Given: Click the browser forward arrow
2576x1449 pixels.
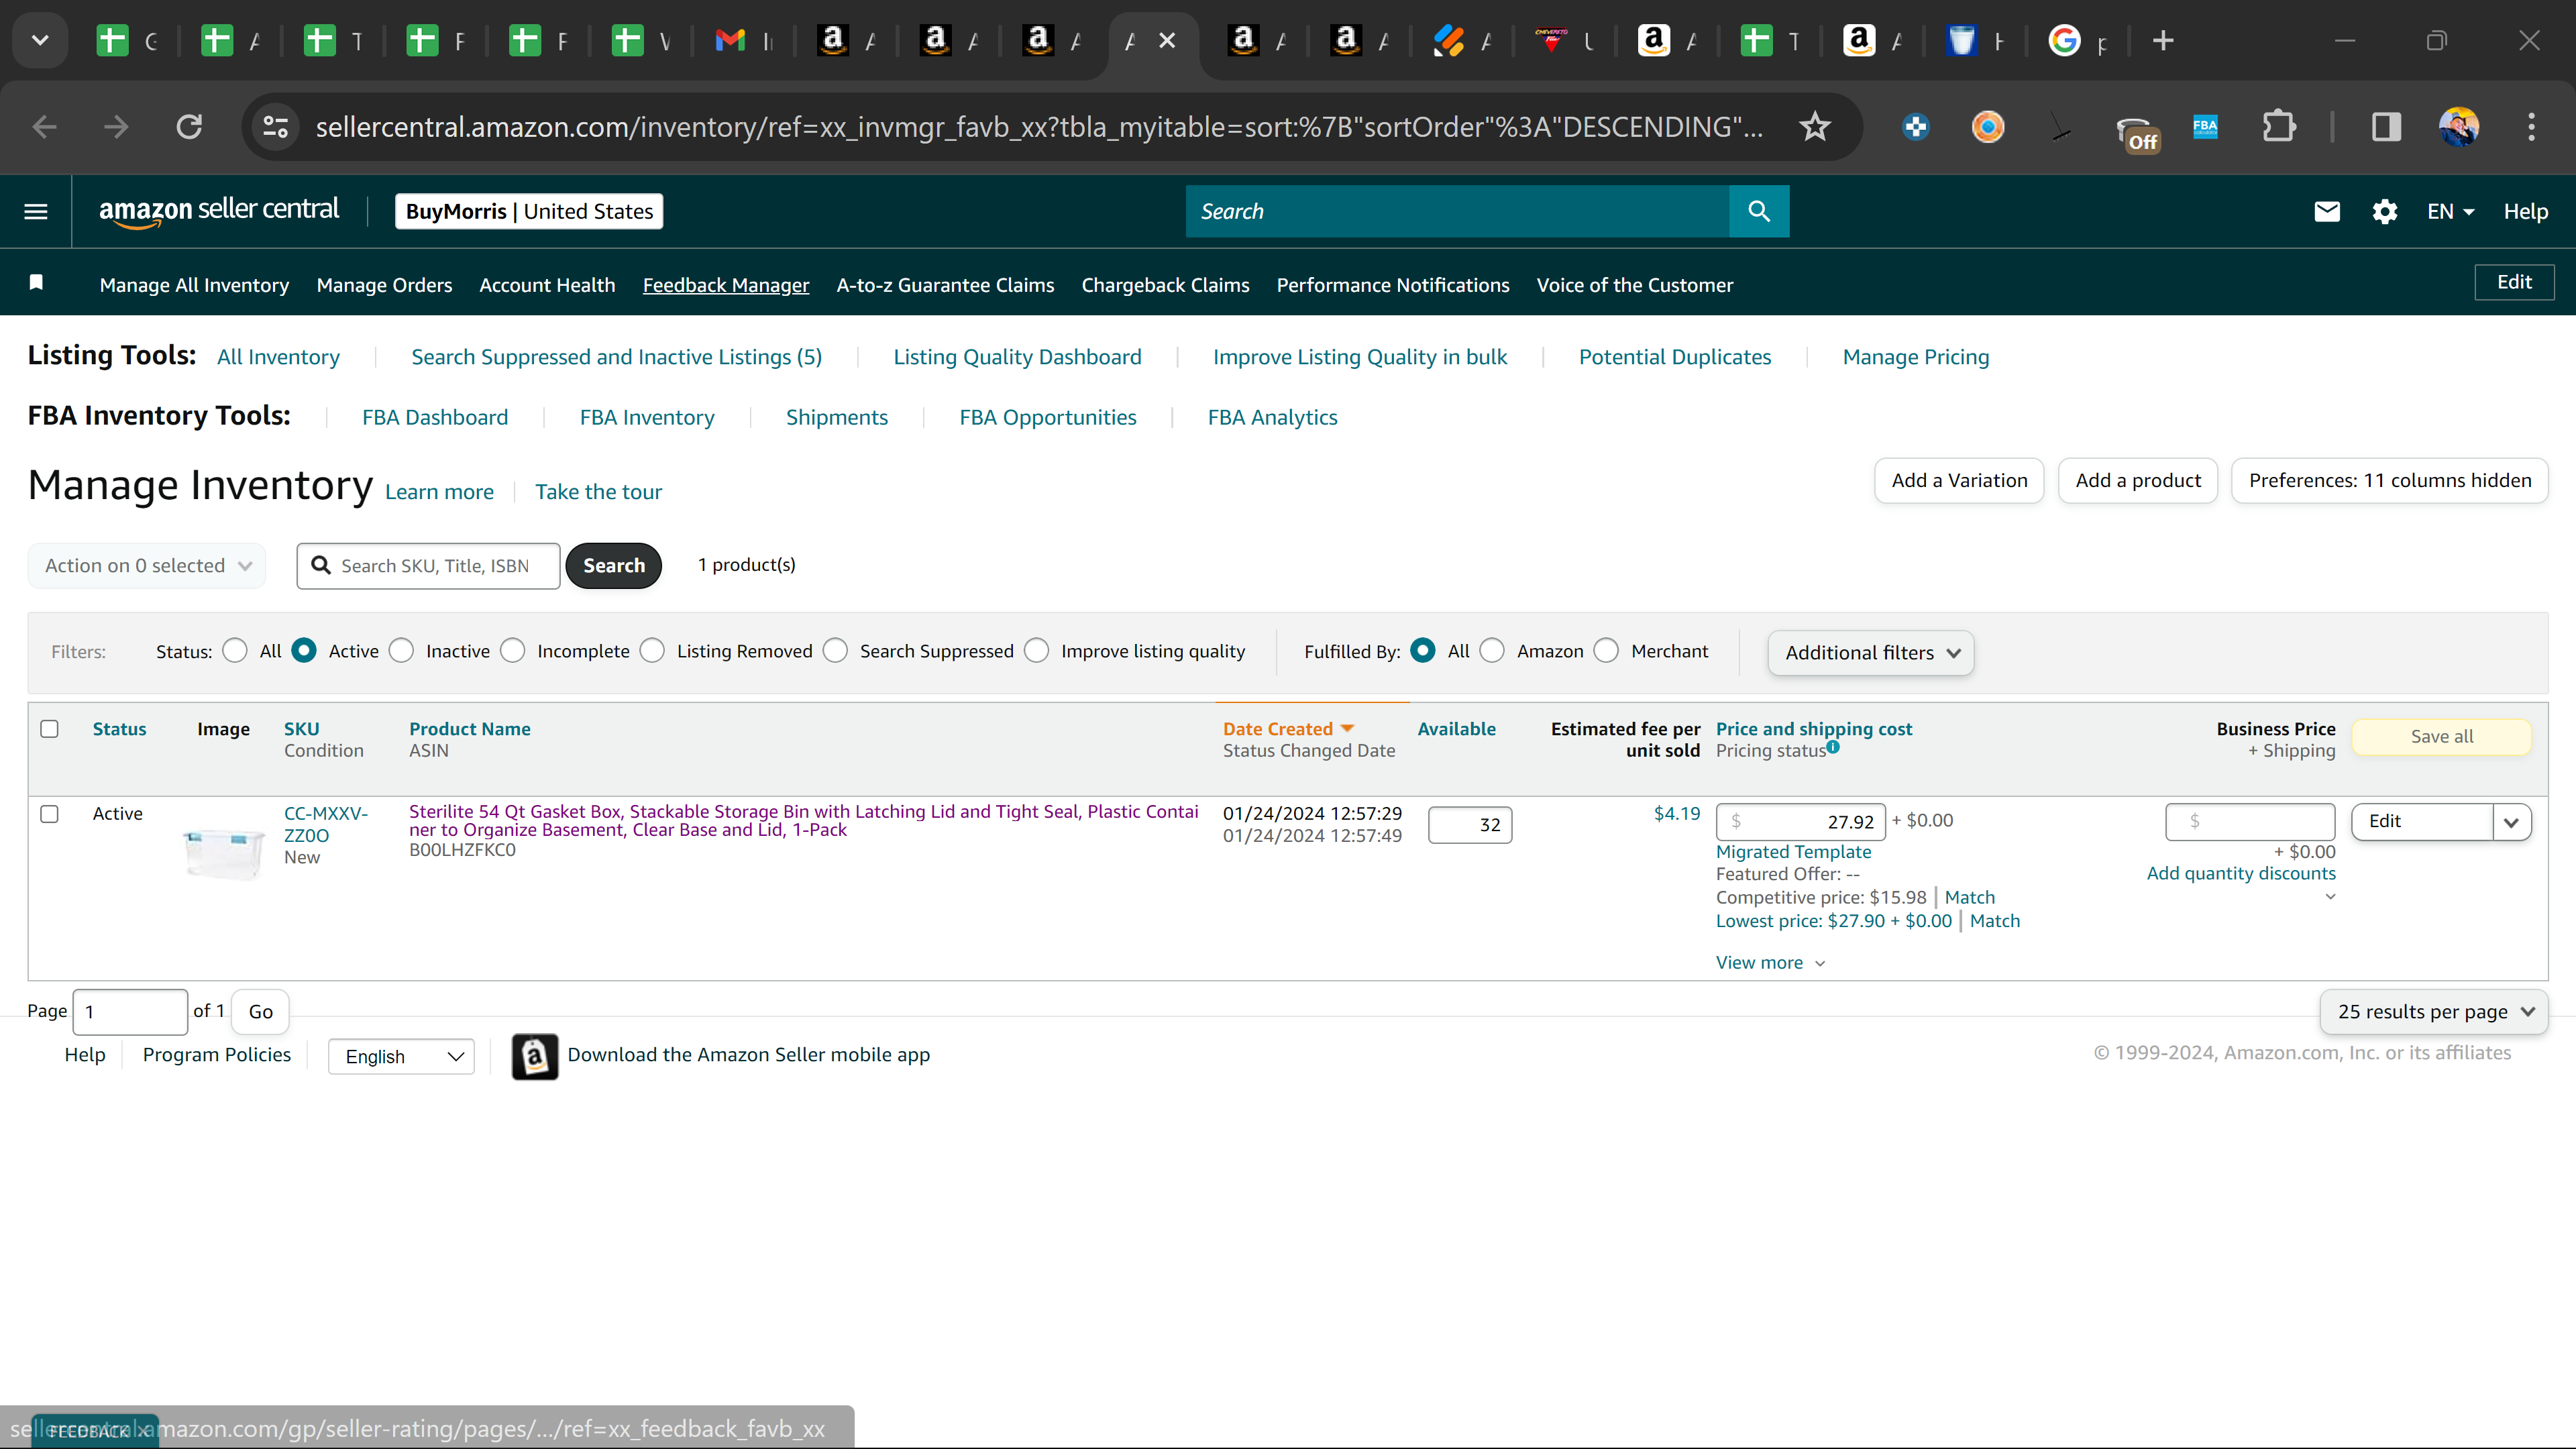Looking at the screenshot, I should point(117,127).
